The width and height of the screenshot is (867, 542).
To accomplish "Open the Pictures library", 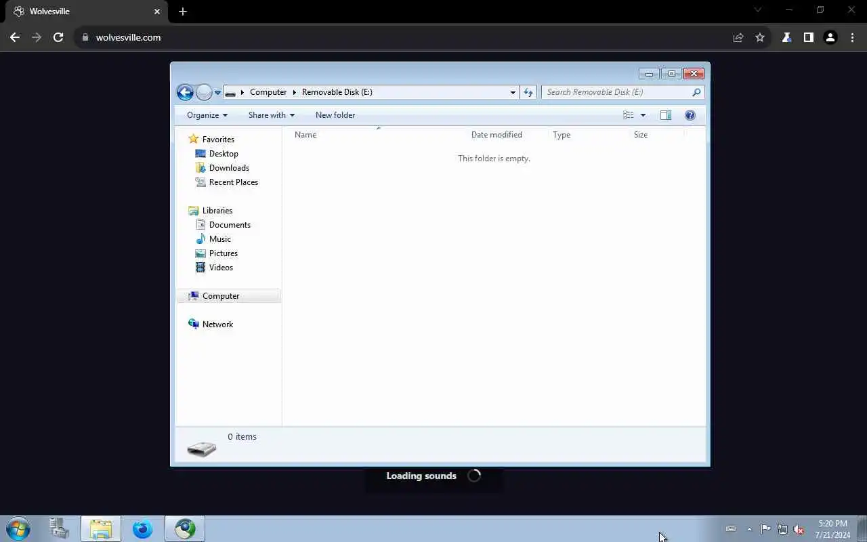I will (224, 253).
